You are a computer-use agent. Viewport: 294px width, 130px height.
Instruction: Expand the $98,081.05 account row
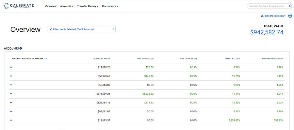pyautogui.click(x=11, y=111)
